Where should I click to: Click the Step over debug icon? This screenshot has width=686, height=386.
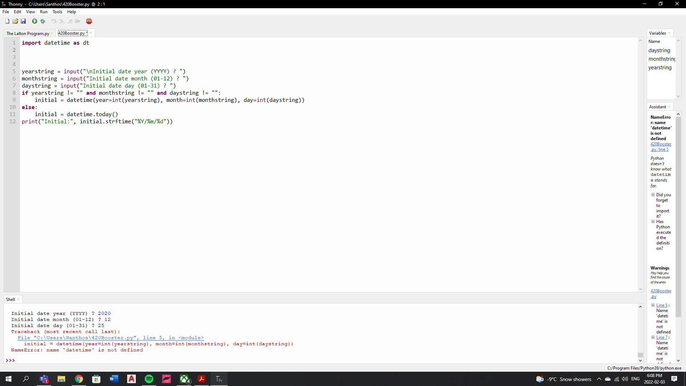click(x=54, y=21)
